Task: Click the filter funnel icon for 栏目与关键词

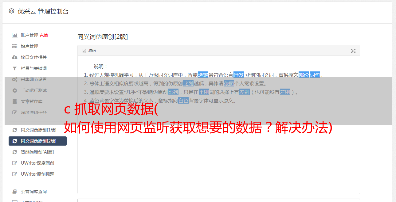Action: pyautogui.click(x=14, y=68)
